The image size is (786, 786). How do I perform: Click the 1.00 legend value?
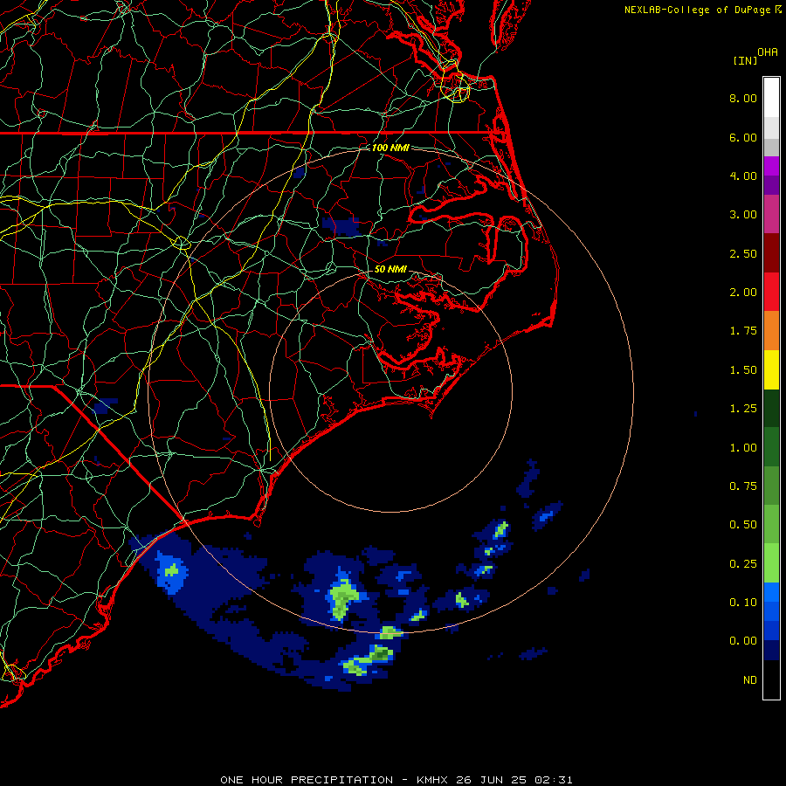[743, 448]
